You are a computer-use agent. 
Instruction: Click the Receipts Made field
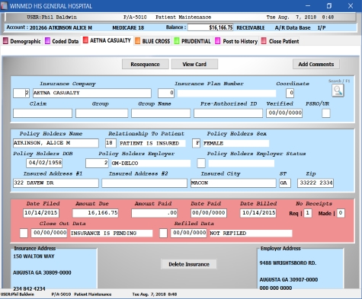[x=341, y=213]
